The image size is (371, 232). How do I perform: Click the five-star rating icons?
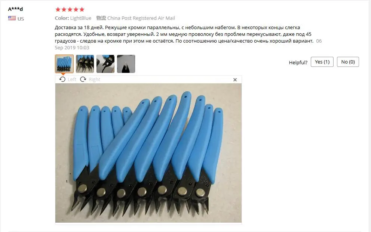point(70,9)
